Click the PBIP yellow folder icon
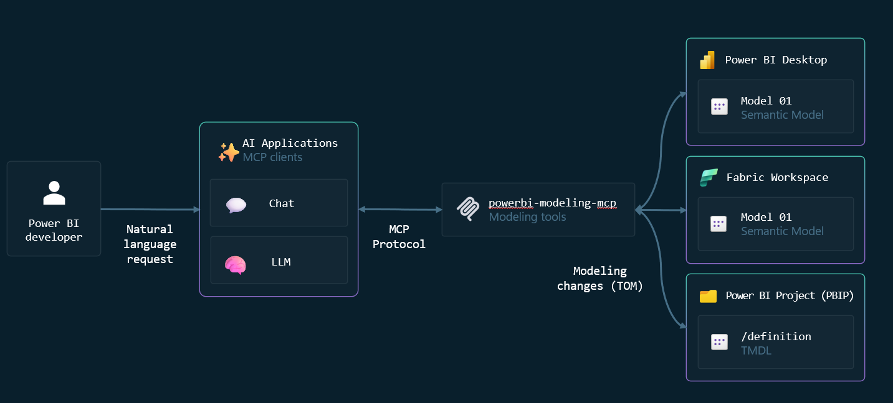Screen dimensions: 893x403 pyautogui.click(x=708, y=296)
